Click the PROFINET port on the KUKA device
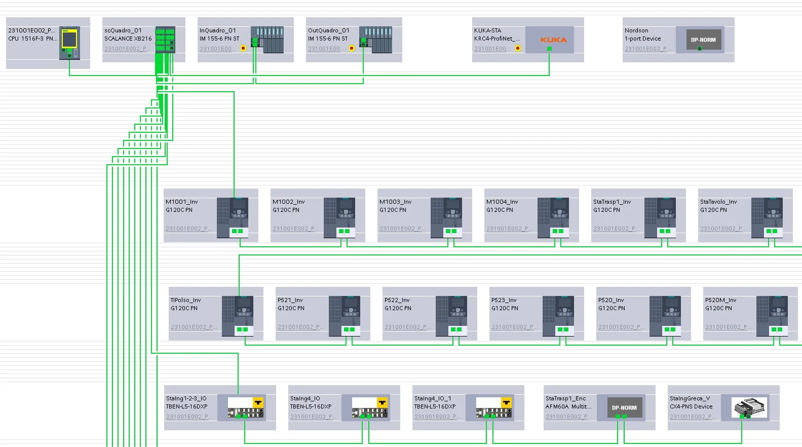 549,49
